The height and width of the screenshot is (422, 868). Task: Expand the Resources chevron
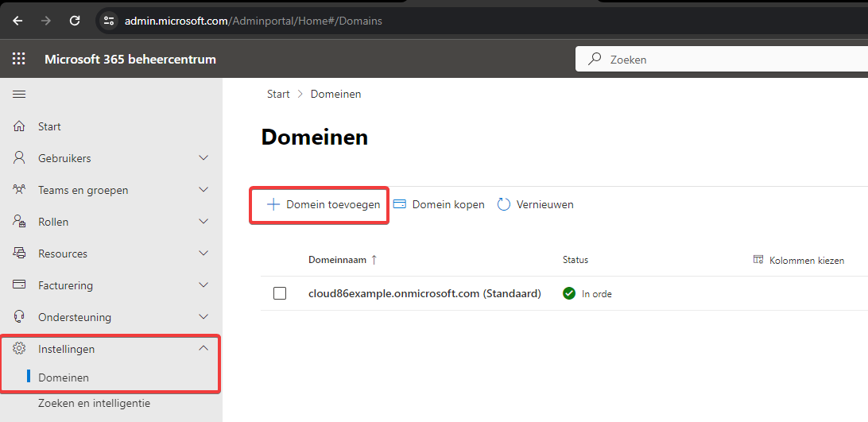pyautogui.click(x=203, y=253)
